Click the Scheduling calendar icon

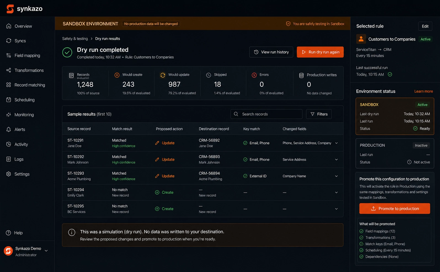(9, 100)
